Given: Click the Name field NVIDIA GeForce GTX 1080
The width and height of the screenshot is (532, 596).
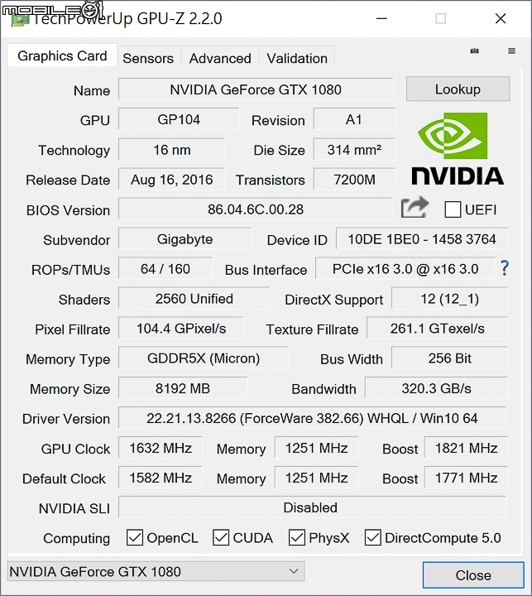Looking at the screenshot, I should (256, 89).
